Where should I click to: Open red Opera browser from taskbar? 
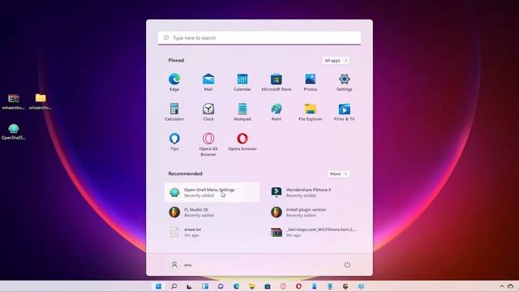pyautogui.click(x=298, y=286)
